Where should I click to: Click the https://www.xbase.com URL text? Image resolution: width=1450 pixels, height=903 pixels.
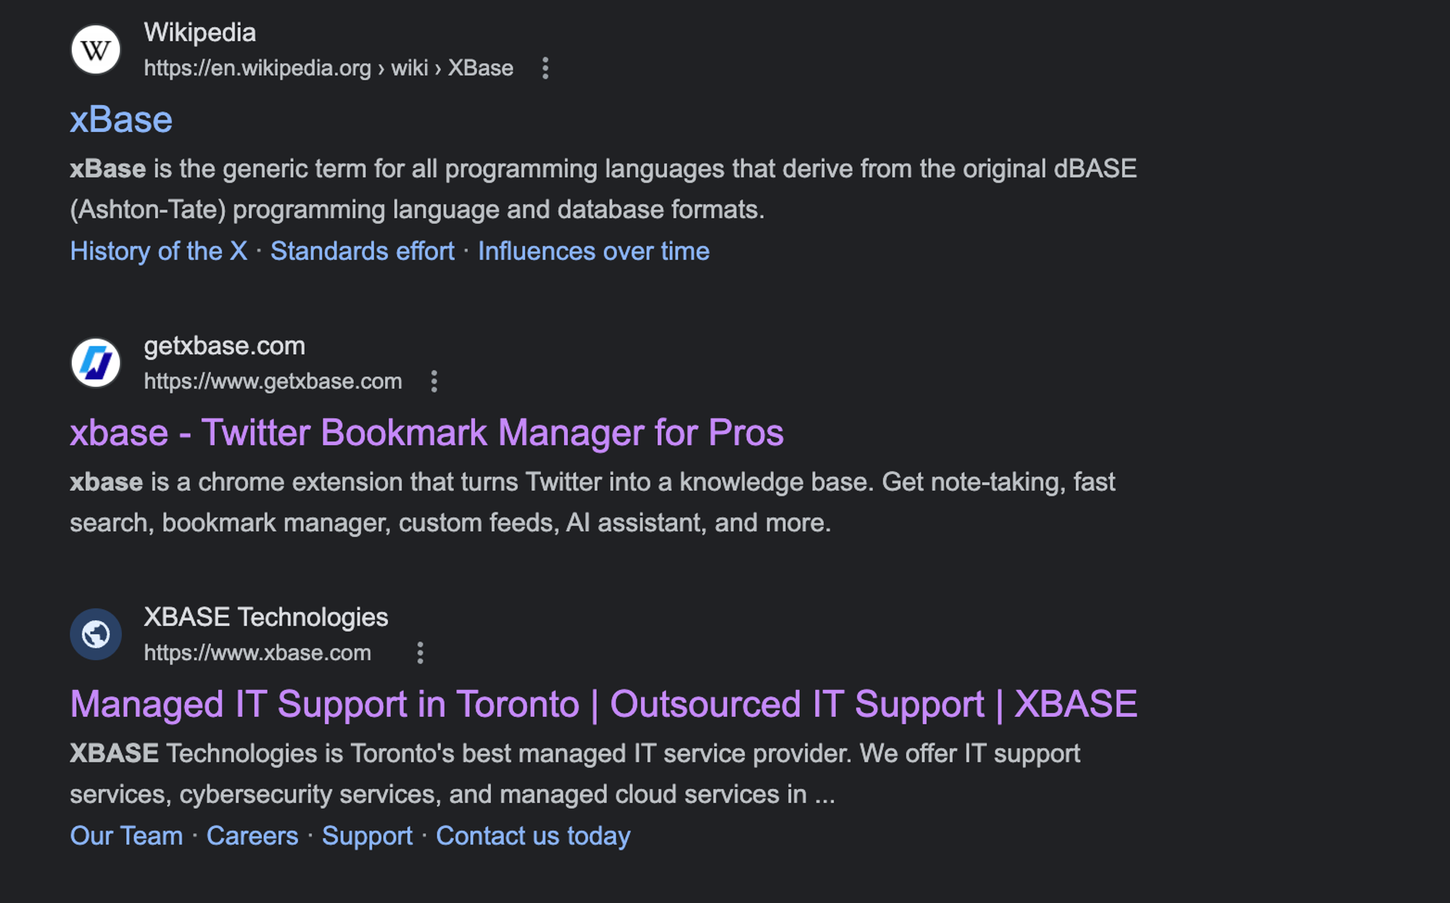click(x=257, y=653)
